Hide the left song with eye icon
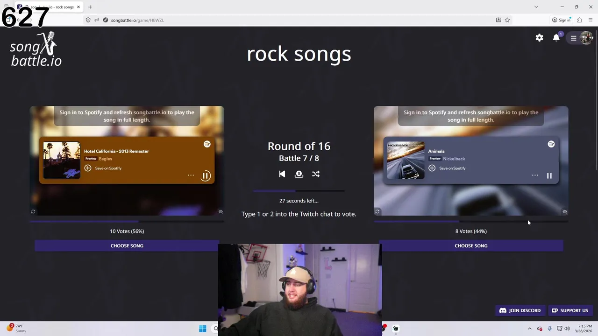 221,211
